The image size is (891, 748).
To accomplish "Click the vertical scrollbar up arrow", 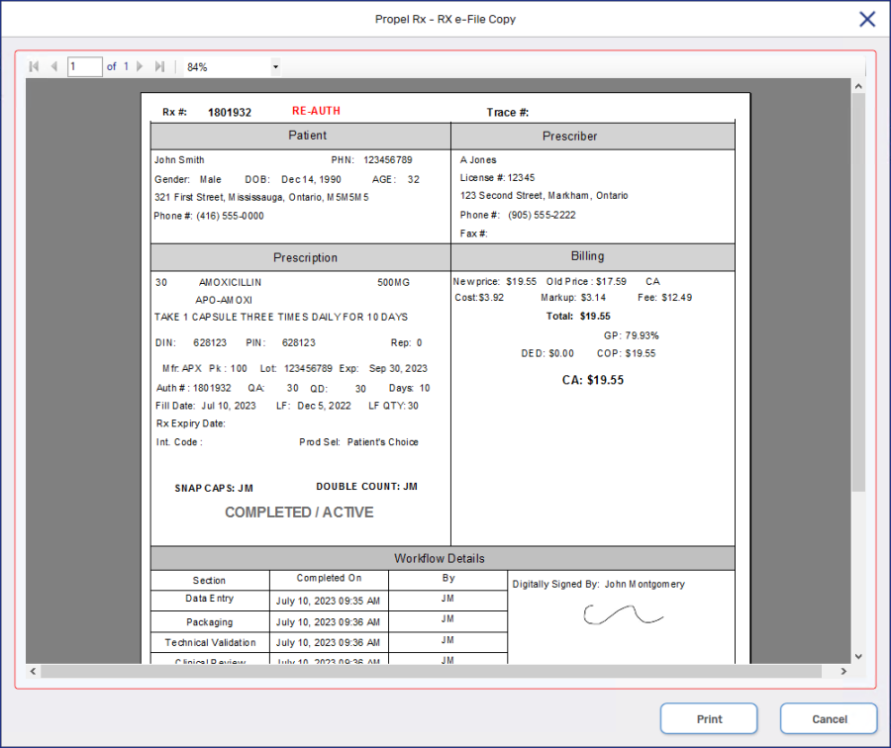I will [858, 87].
